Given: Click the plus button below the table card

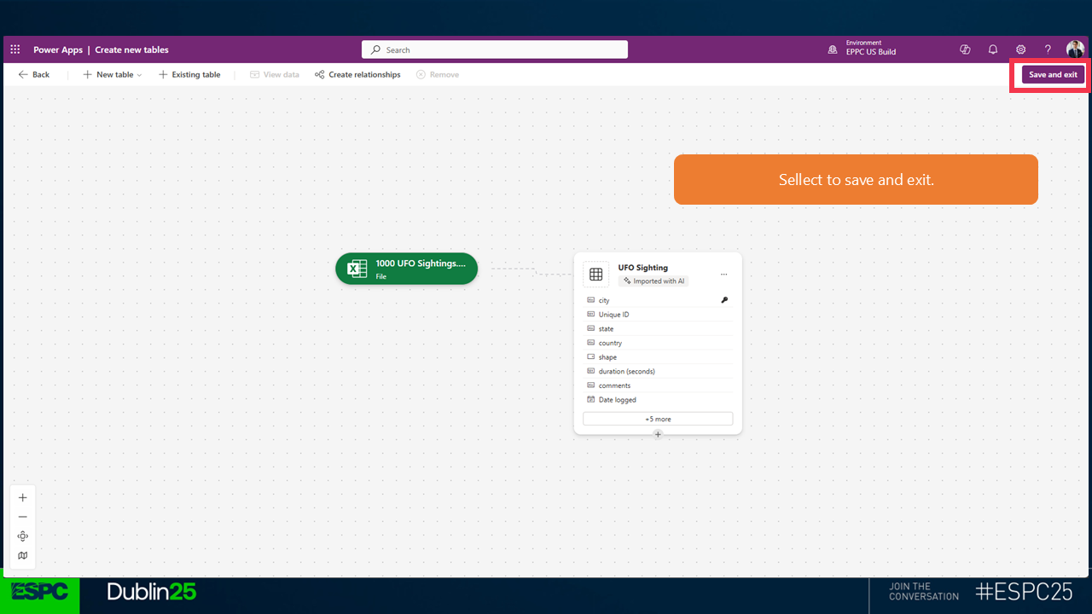Looking at the screenshot, I should pyautogui.click(x=658, y=434).
